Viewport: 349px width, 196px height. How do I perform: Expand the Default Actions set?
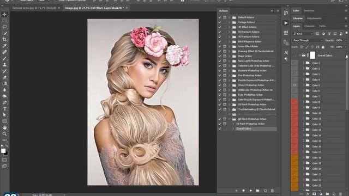229,17
